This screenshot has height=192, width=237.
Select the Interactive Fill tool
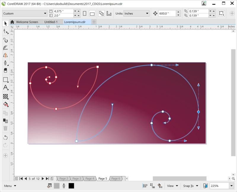5,104
